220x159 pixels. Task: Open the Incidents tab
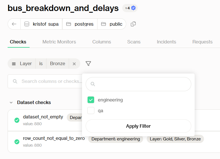click(166, 42)
